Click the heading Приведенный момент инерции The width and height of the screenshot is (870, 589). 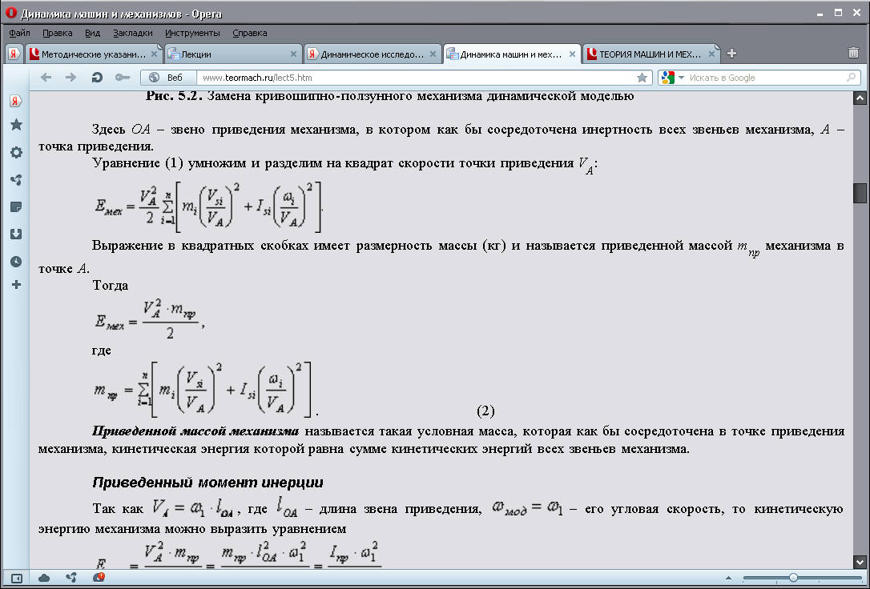207,482
